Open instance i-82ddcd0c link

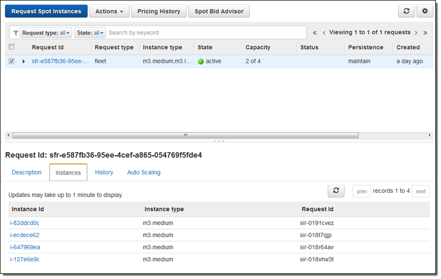pos(25,223)
